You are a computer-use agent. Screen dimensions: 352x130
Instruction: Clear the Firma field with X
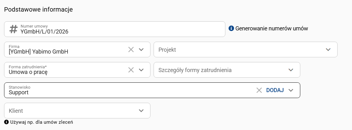click(131, 49)
